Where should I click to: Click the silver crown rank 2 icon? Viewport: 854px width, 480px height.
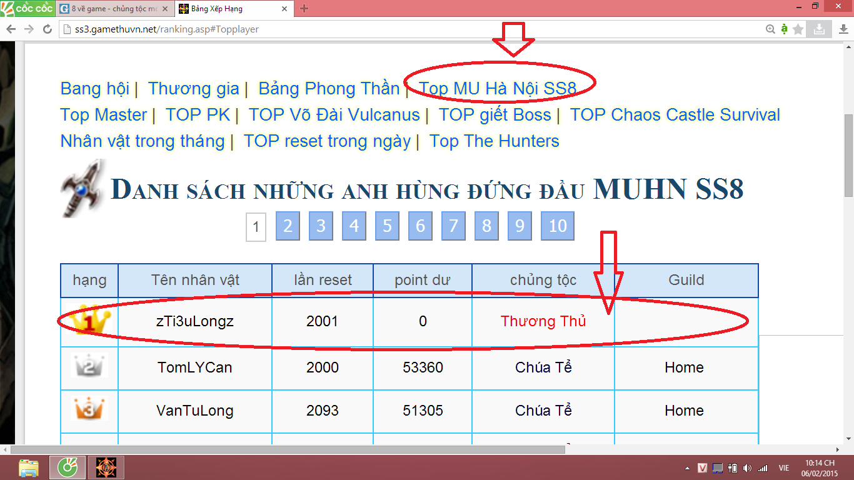(89, 366)
